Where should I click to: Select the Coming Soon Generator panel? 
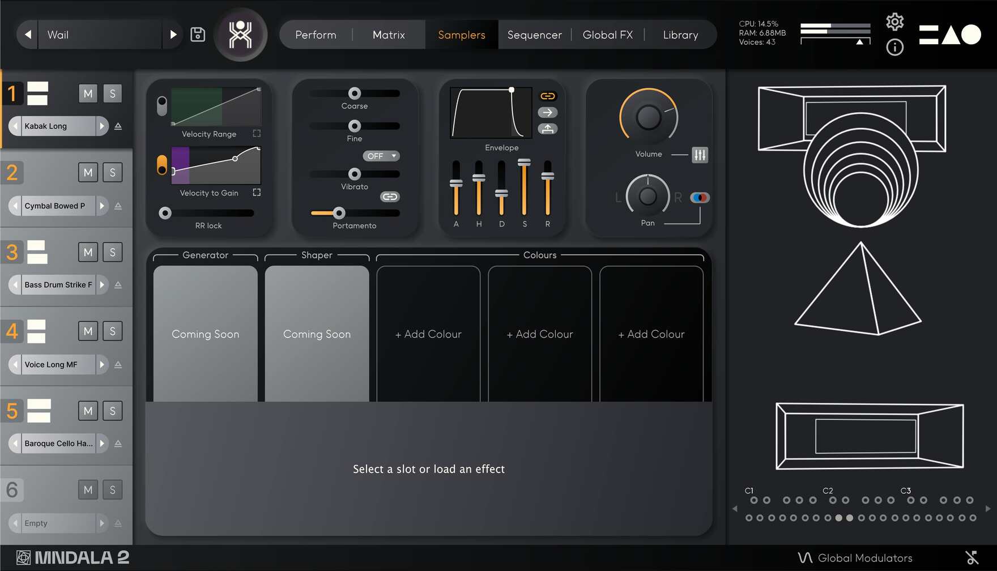(204, 334)
